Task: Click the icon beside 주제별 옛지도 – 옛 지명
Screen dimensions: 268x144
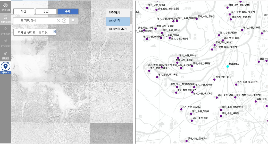Action: pos(55,32)
